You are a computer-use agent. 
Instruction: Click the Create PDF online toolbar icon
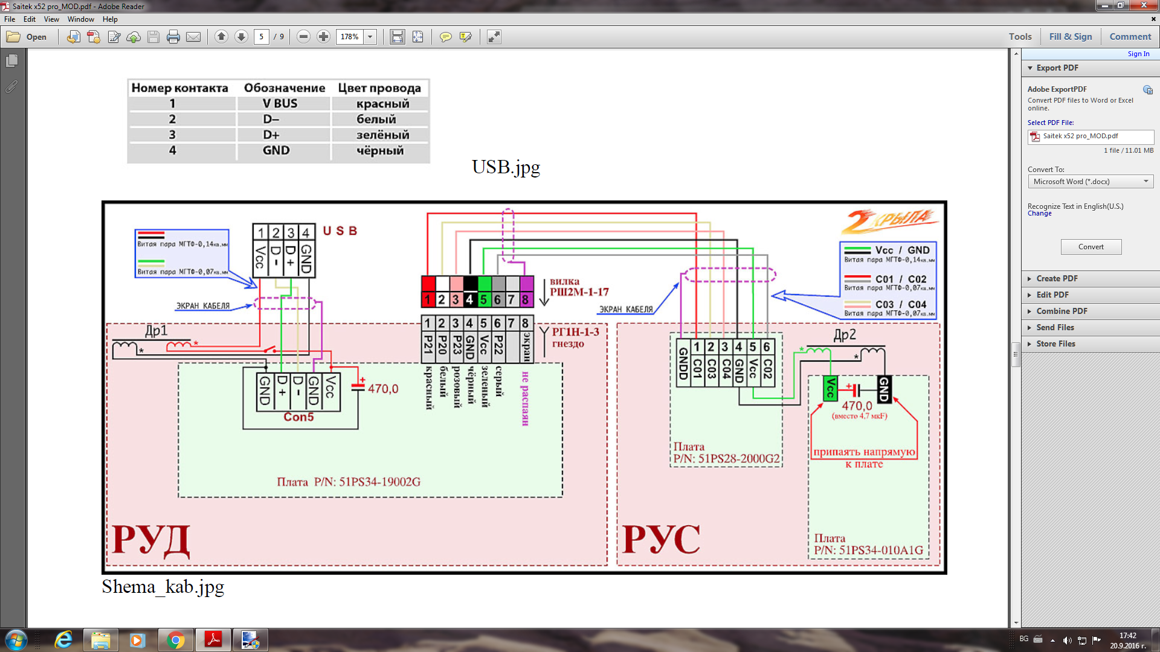coord(94,37)
